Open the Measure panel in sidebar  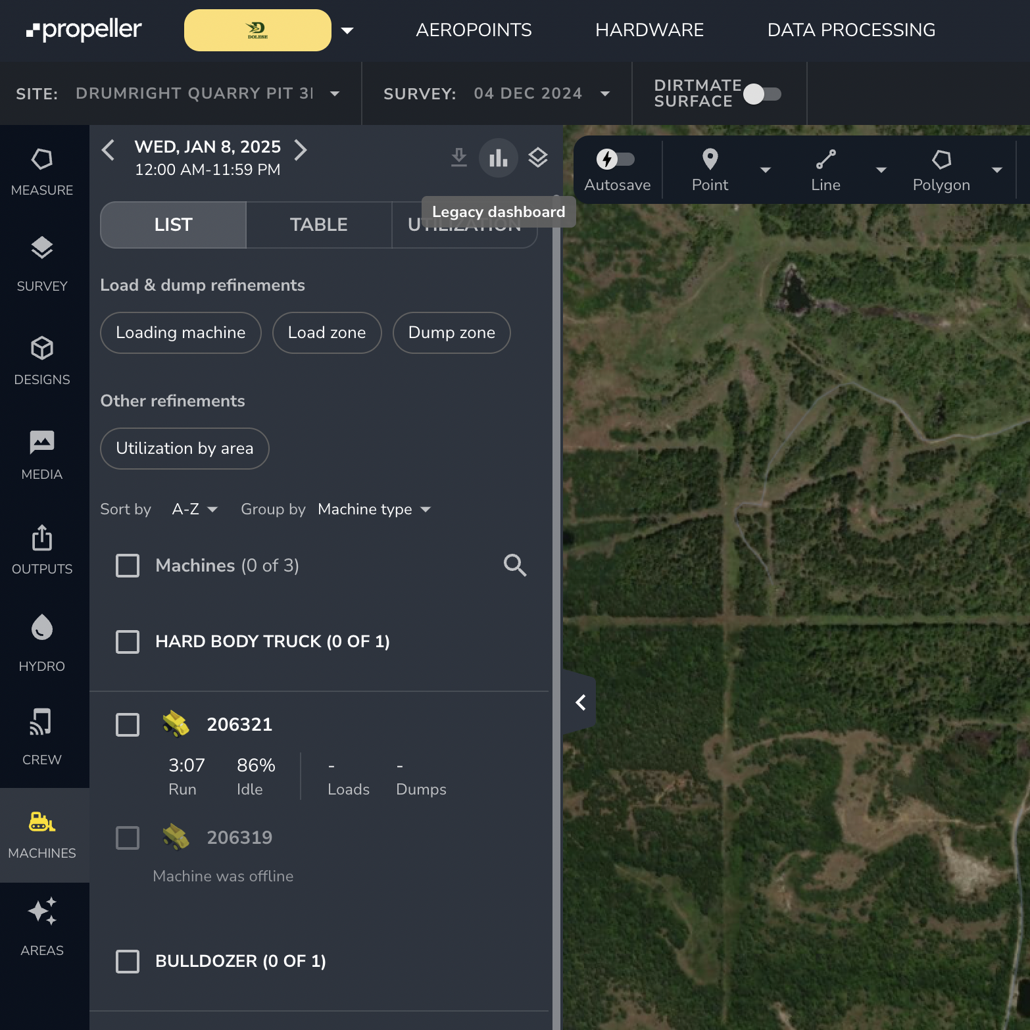click(x=42, y=172)
